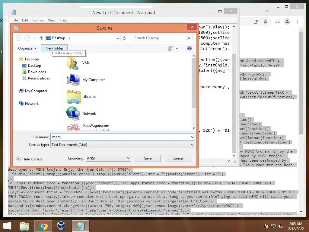Open the Save as type dropdown

[192, 145]
